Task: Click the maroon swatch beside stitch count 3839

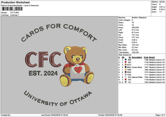Action: pos(126,72)
